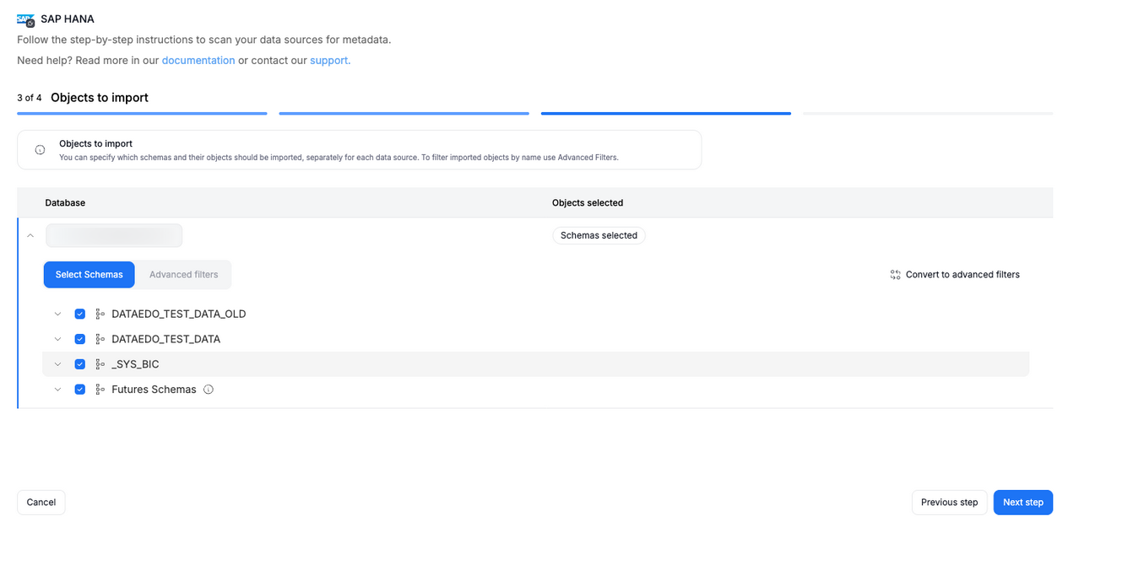Click the schema icon beside _SYS_BIC
This screenshot has width=1133, height=570.
[x=100, y=364]
